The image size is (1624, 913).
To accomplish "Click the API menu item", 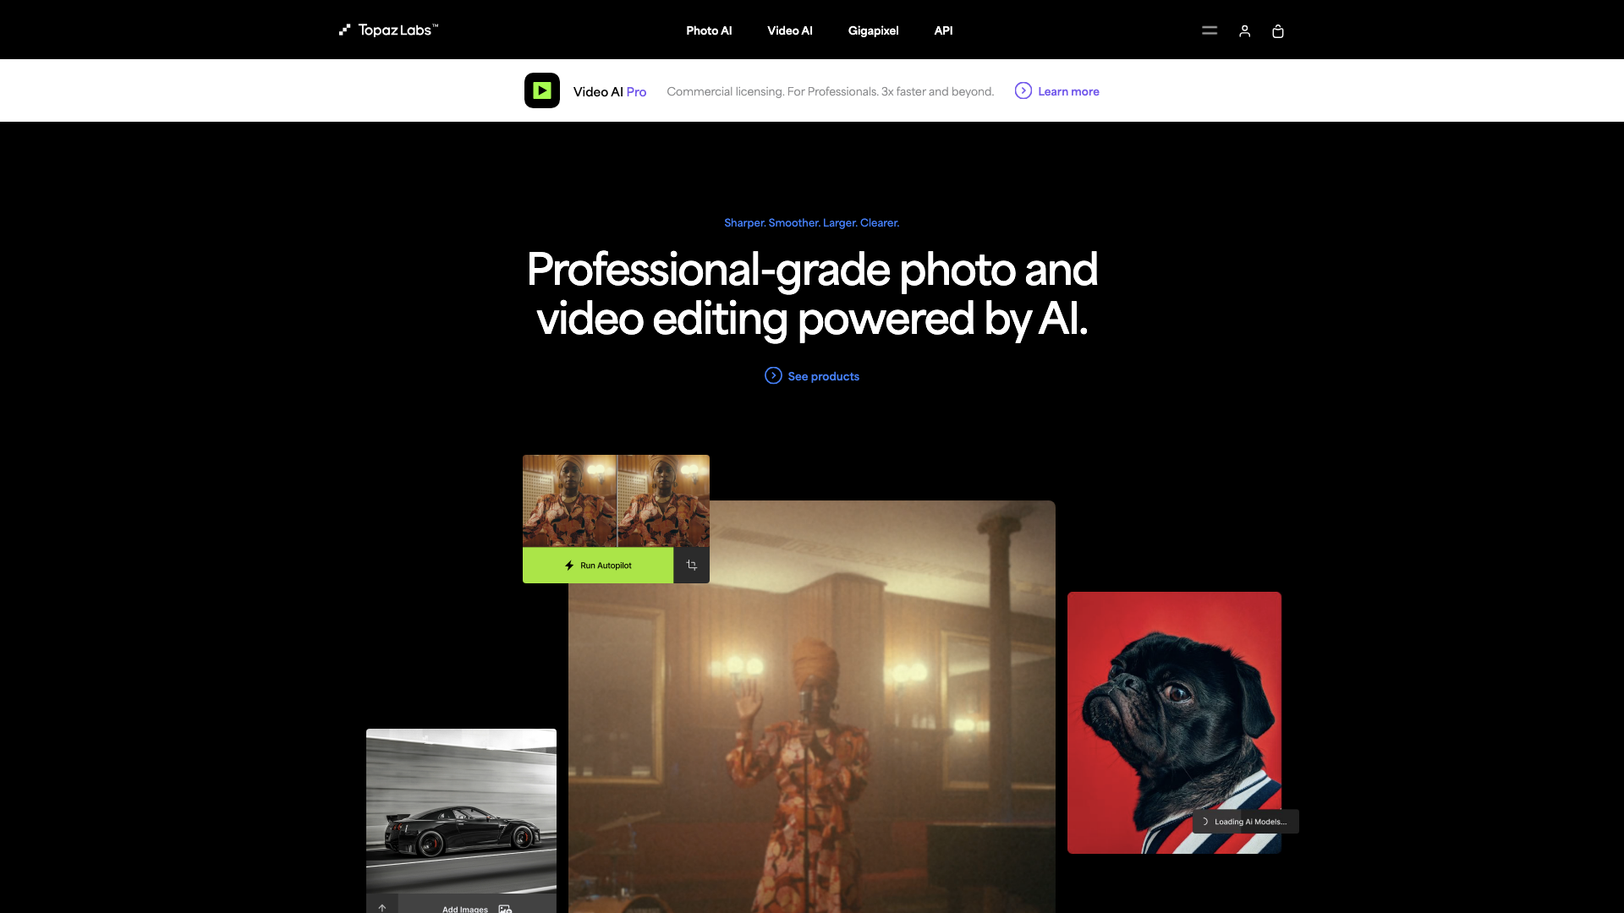I will (x=944, y=30).
